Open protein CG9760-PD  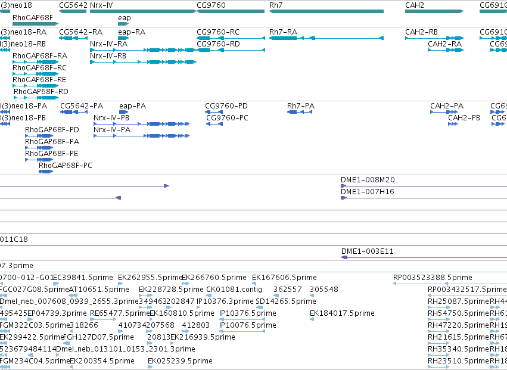214,112
